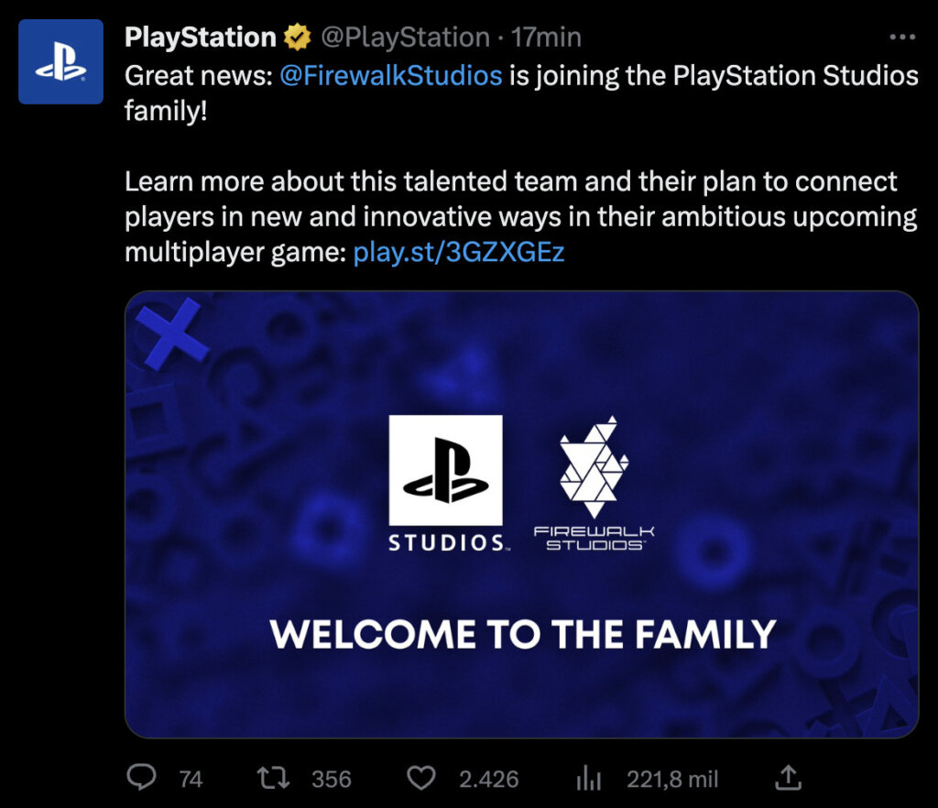
Task: Click the view count analytics icon
Action: pos(588,778)
